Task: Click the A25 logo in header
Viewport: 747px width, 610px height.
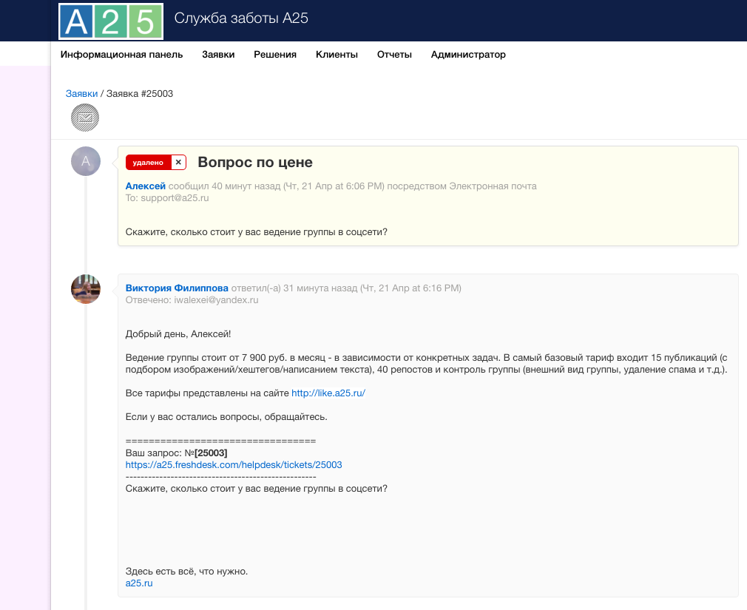Action: [111, 21]
